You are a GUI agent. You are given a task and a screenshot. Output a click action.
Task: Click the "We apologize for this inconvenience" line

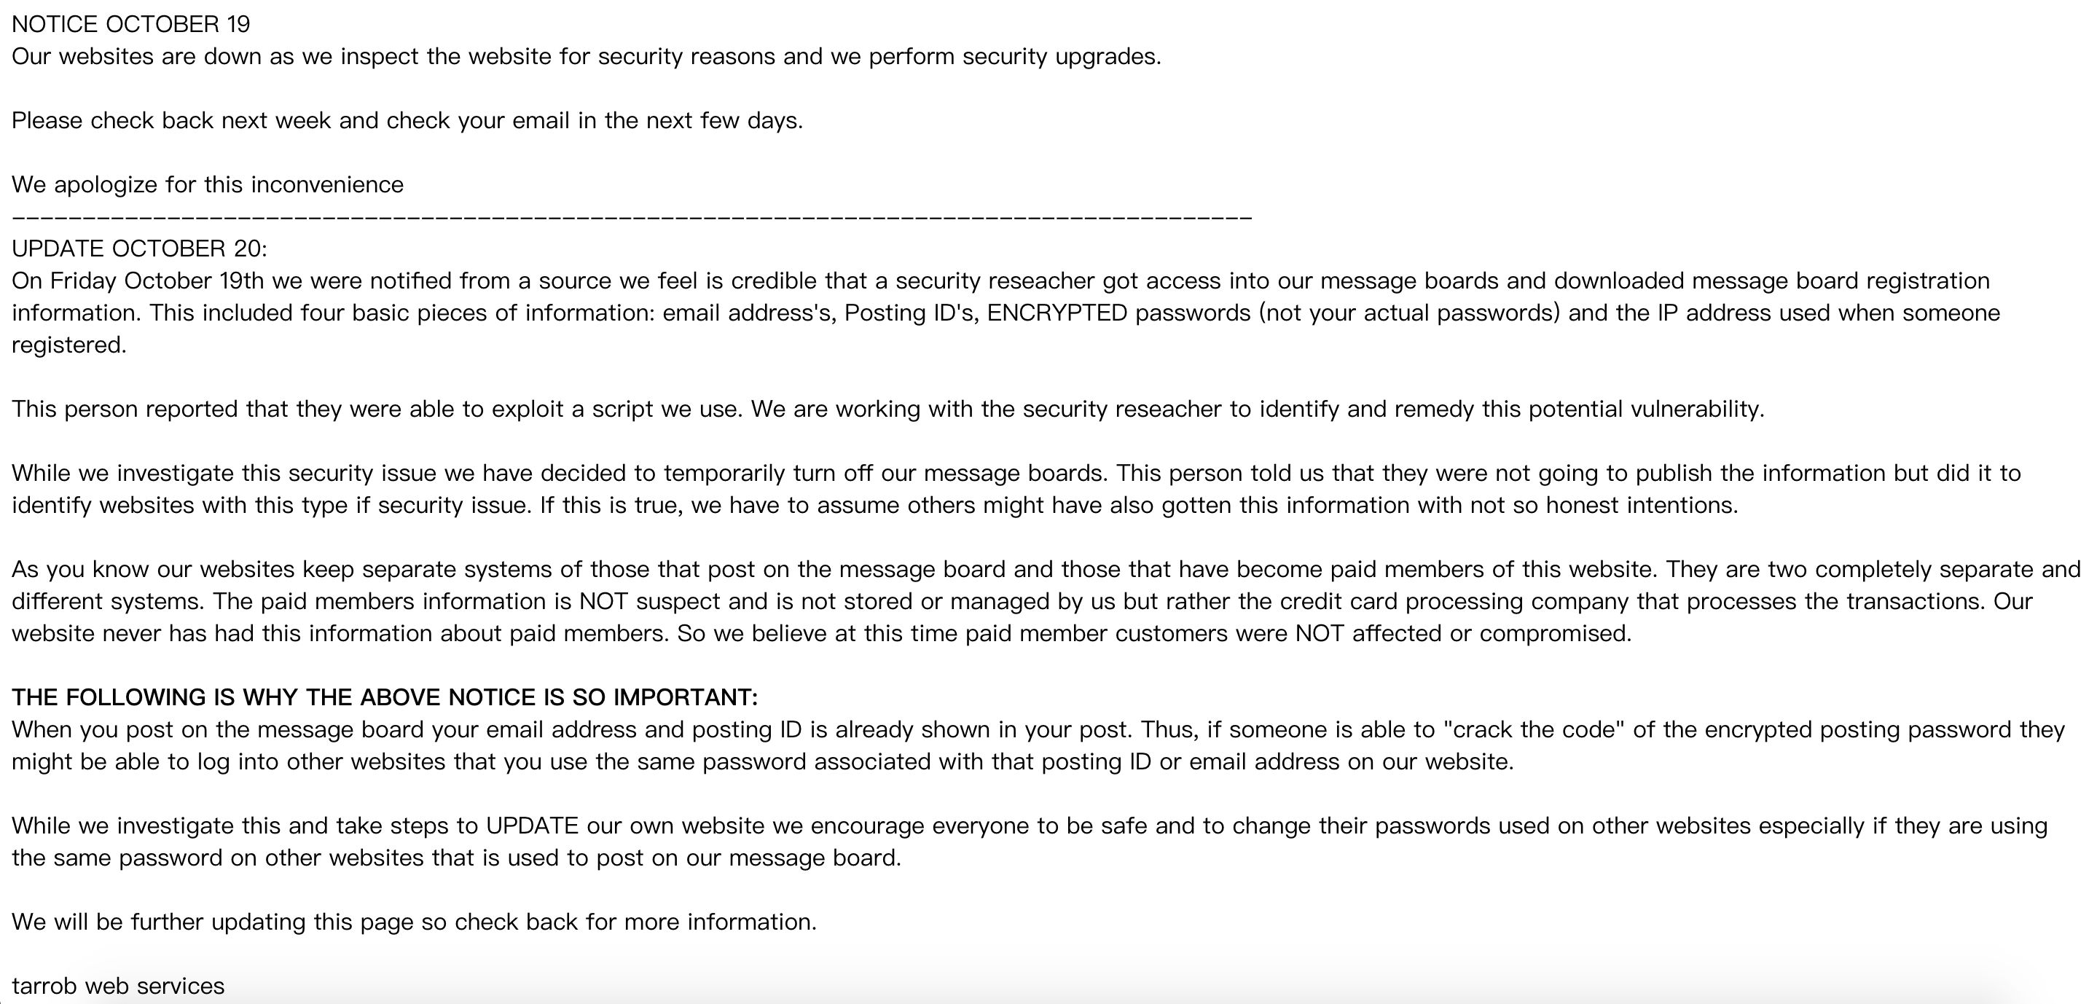(208, 185)
